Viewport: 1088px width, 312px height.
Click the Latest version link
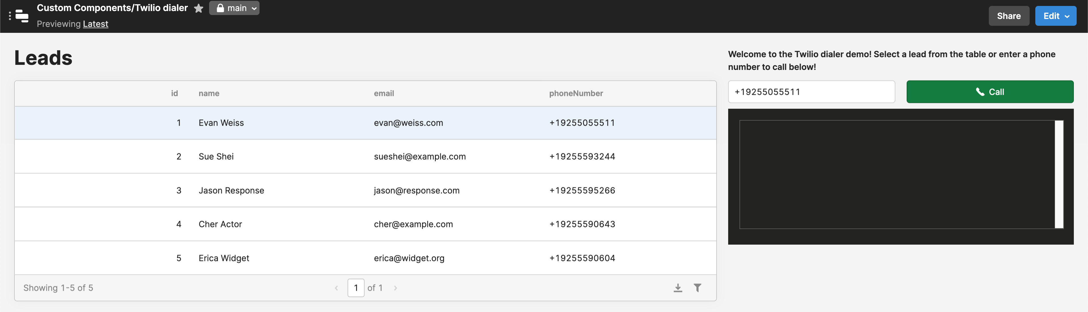tap(95, 24)
